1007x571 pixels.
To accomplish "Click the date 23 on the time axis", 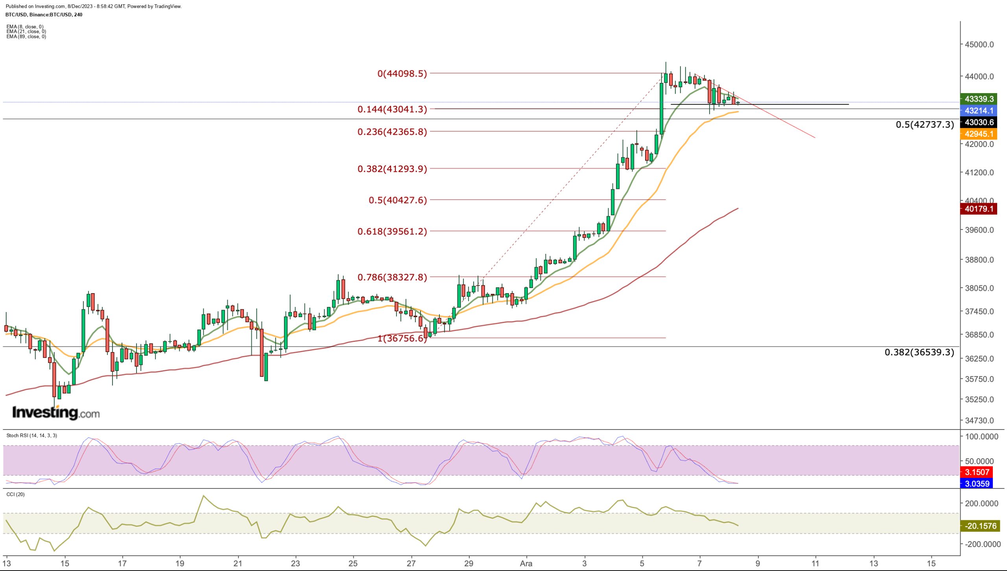I will pyautogui.click(x=295, y=564).
